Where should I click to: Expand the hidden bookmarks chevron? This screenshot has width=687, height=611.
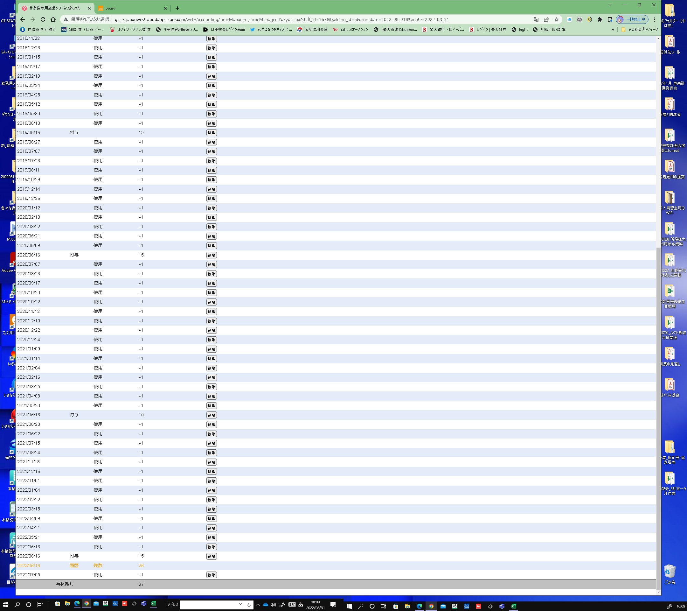click(x=612, y=30)
